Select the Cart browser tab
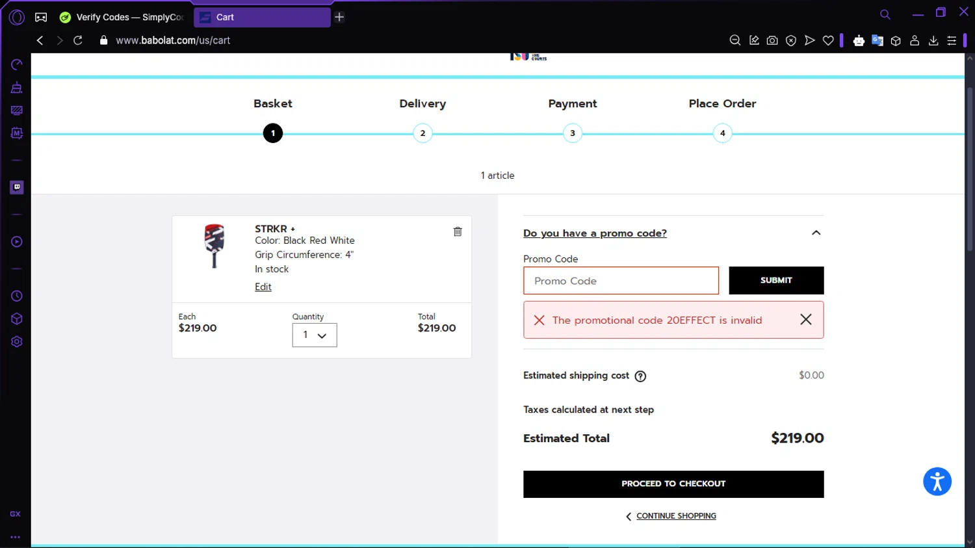 tap(262, 18)
